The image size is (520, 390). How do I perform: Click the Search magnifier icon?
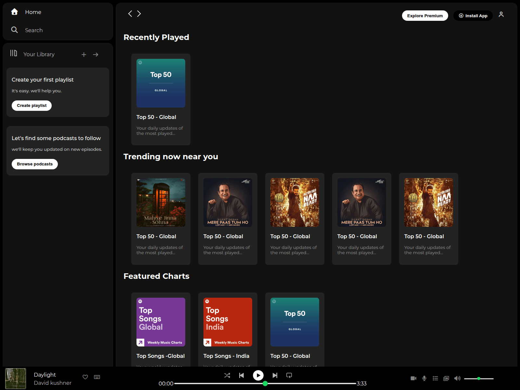(14, 30)
